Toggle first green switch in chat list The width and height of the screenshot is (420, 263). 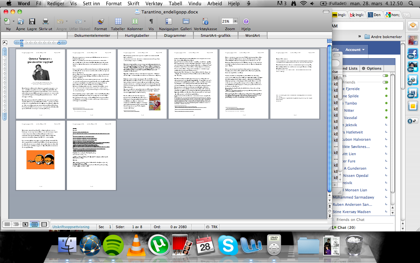click(385, 76)
